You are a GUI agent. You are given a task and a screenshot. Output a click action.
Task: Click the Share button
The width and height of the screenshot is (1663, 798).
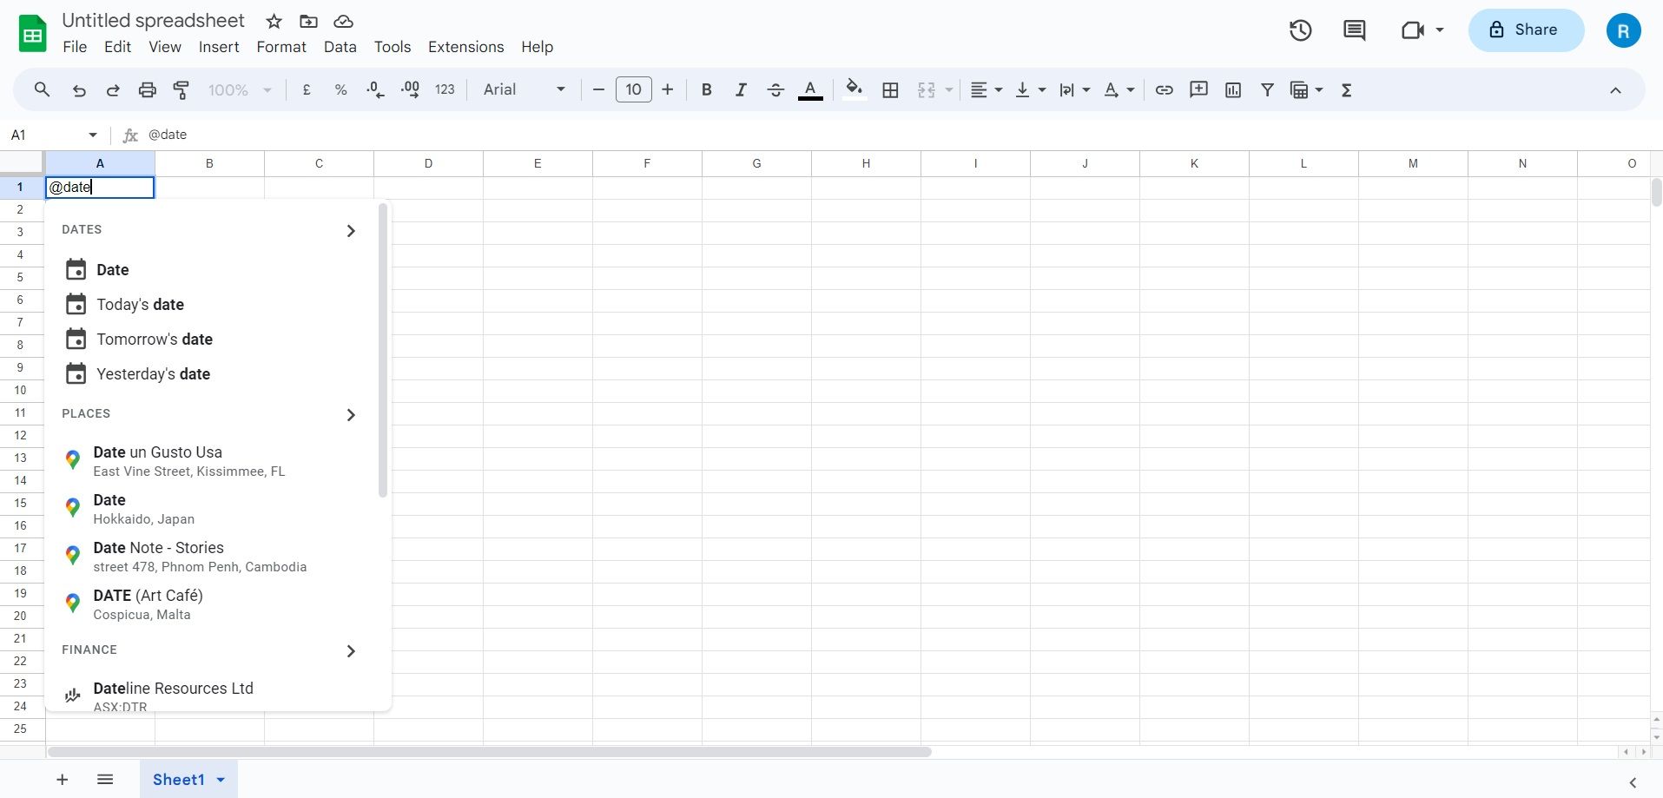pyautogui.click(x=1525, y=30)
